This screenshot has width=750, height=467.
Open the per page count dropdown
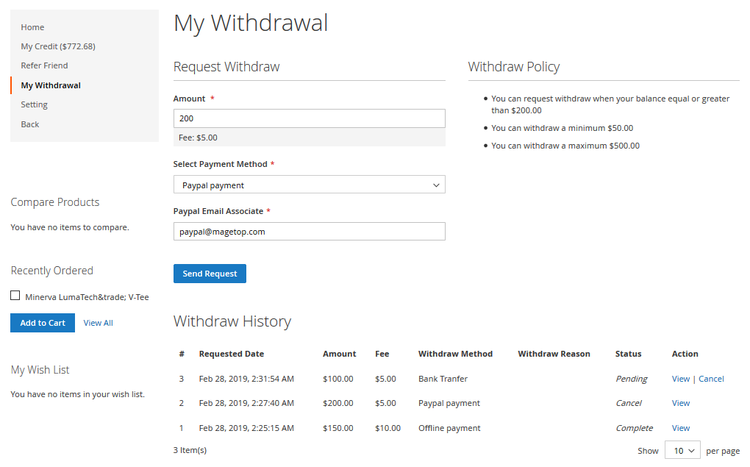[682, 451]
